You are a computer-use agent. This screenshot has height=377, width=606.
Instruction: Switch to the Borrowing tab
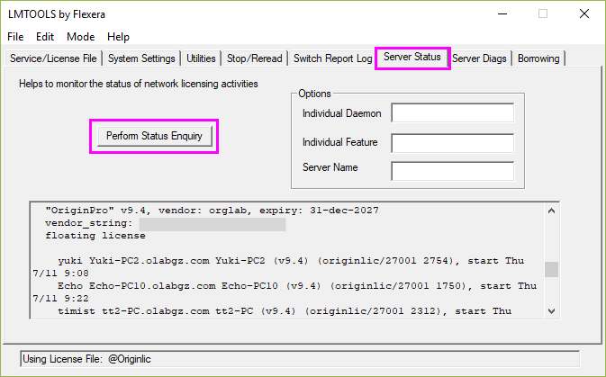538,58
